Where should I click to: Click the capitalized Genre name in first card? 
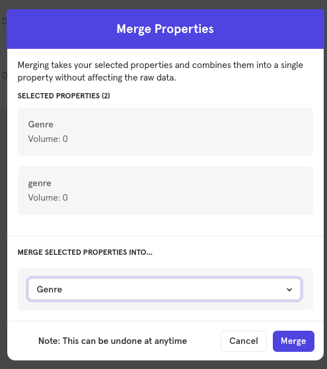(x=41, y=124)
